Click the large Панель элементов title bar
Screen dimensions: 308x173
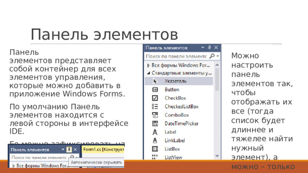tap(182, 48)
